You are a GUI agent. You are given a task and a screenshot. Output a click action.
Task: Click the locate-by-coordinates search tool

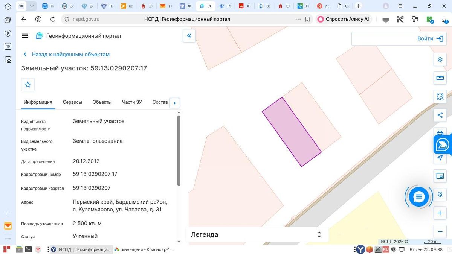(x=440, y=195)
